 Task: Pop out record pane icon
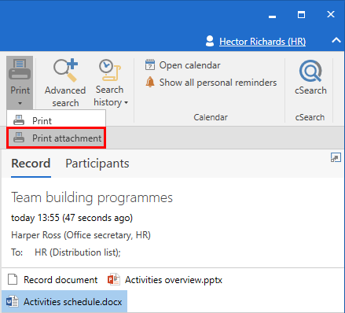[336, 157]
